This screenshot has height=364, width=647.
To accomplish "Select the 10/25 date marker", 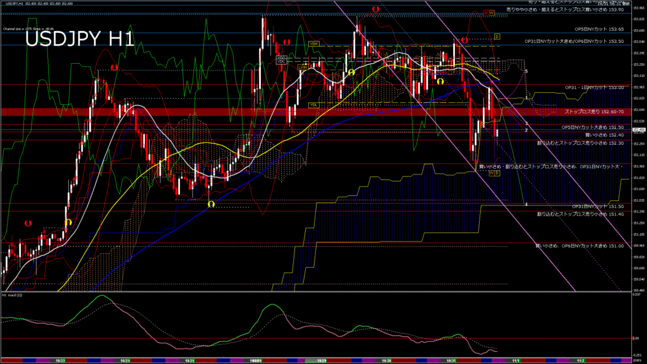I will coord(190,361).
